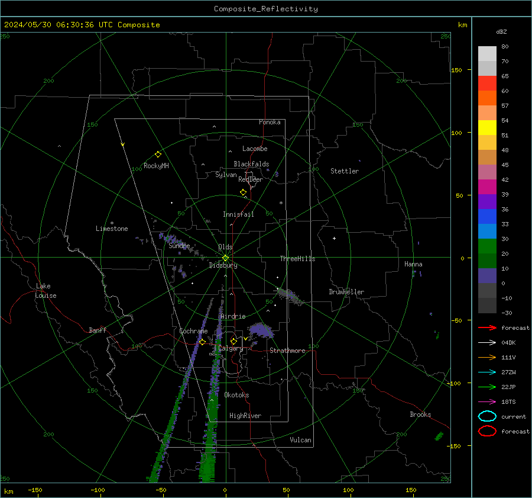Click the white 04DK arrow in legend
Screen dimensions: 532x498
pos(487,343)
